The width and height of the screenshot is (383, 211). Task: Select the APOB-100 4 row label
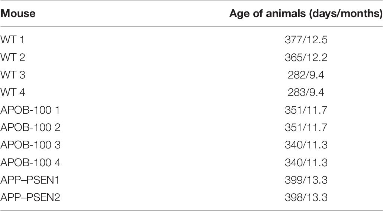tap(30, 163)
